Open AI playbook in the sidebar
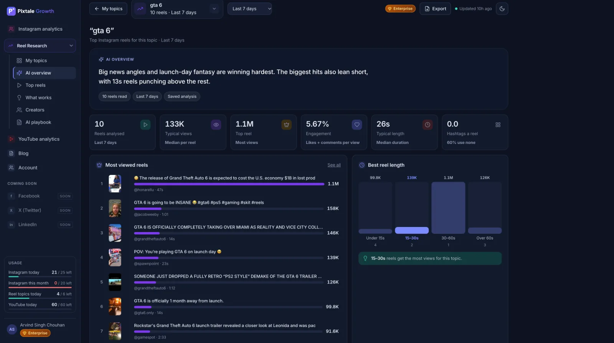 45,122
